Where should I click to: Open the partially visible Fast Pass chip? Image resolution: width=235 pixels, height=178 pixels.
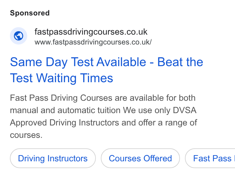[210, 158]
